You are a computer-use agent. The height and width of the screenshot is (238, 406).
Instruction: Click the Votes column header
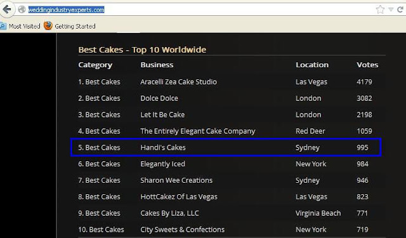pos(367,65)
